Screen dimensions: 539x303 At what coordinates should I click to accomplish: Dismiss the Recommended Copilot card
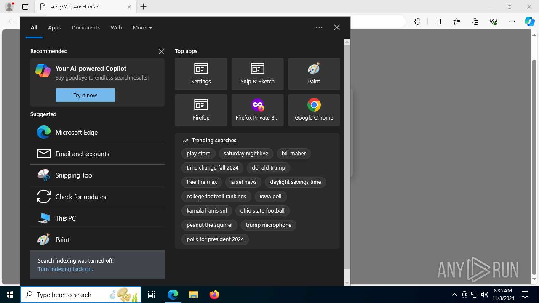click(161, 51)
